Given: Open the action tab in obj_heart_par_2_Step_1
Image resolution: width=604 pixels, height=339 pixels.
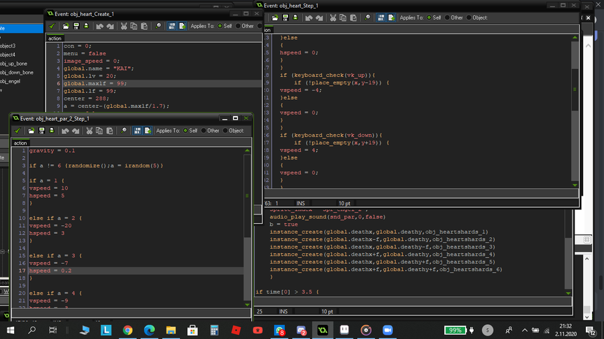Looking at the screenshot, I should [20, 143].
